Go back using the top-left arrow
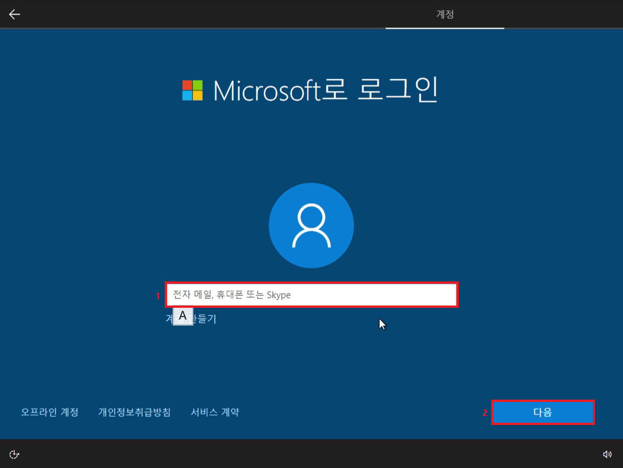623x468 pixels. tap(14, 14)
